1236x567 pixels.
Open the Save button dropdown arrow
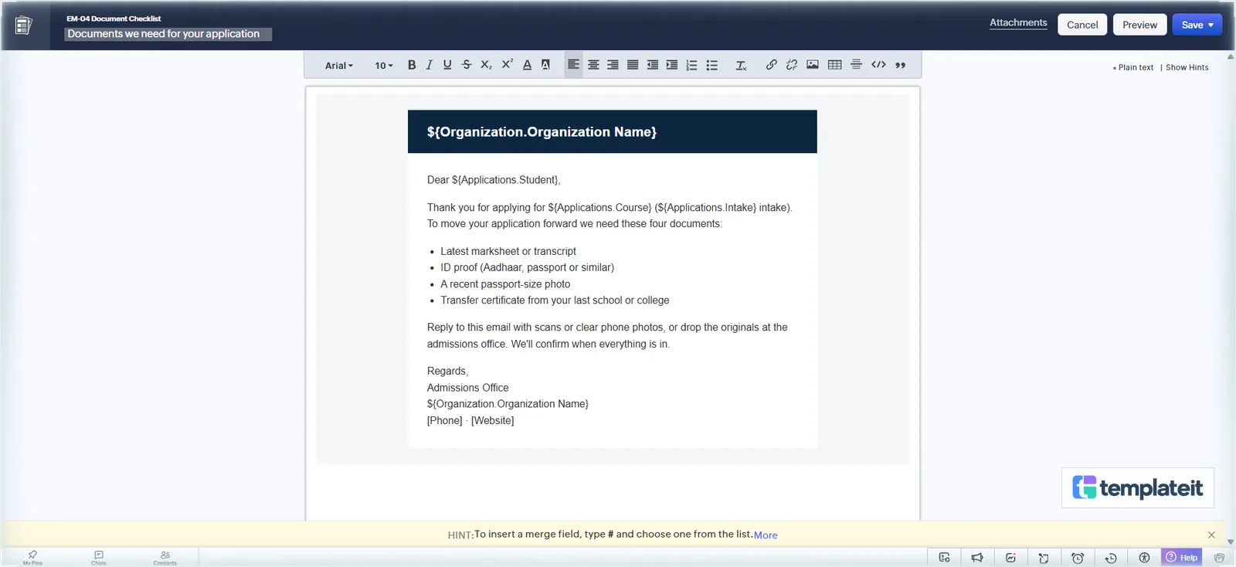[x=1211, y=25]
